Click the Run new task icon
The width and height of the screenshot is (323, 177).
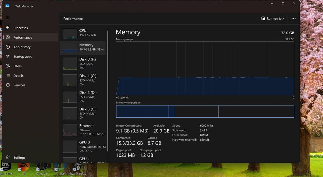[x=263, y=18]
